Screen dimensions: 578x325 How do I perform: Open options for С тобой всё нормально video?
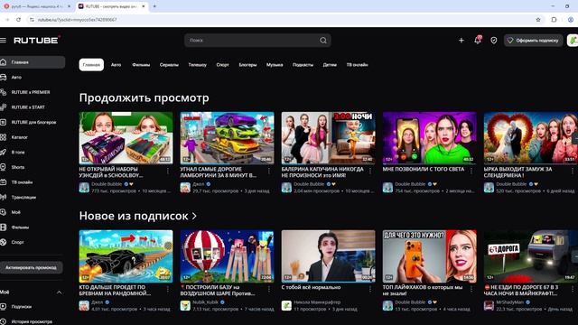pos(370,289)
